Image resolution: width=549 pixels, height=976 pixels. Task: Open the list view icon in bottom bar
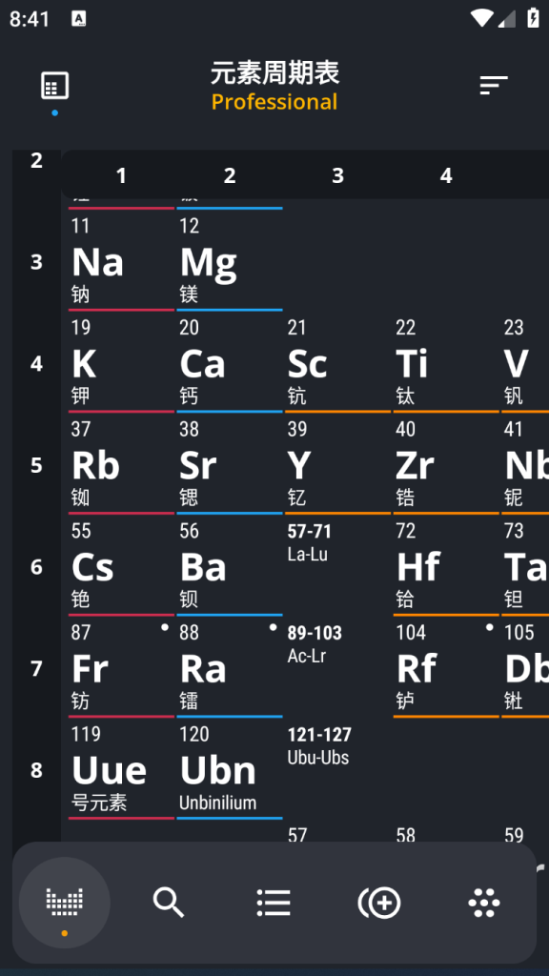click(x=274, y=902)
